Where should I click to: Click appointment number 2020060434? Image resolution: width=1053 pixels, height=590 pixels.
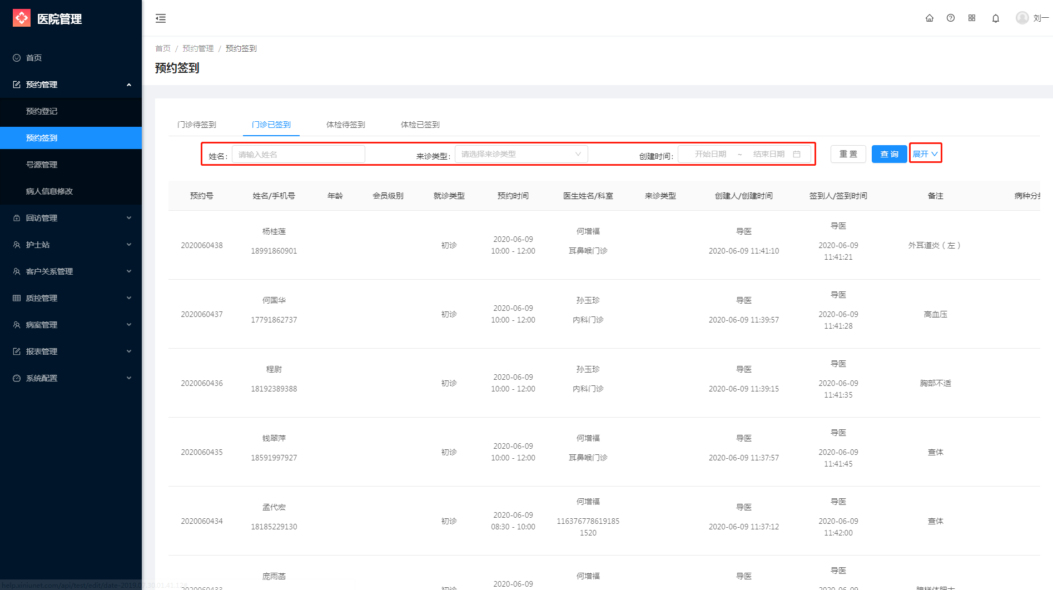pyautogui.click(x=202, y=521)
